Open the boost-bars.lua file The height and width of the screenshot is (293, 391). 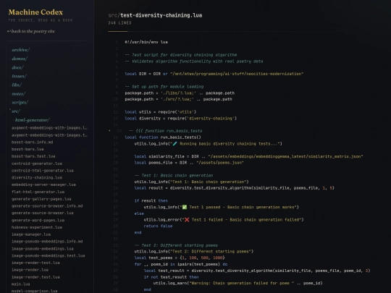28,149
